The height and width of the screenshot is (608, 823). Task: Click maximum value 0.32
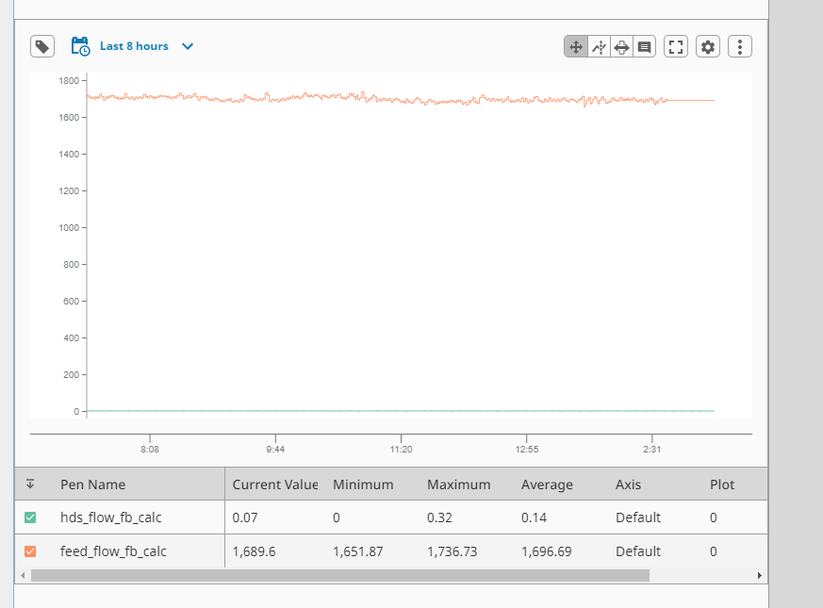439,518
